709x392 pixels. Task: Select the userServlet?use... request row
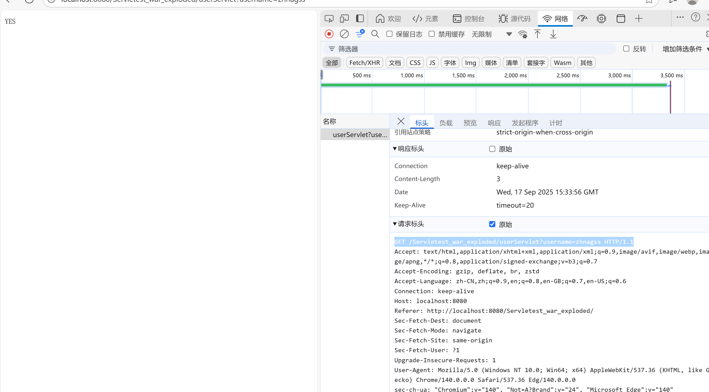(355, 135)
